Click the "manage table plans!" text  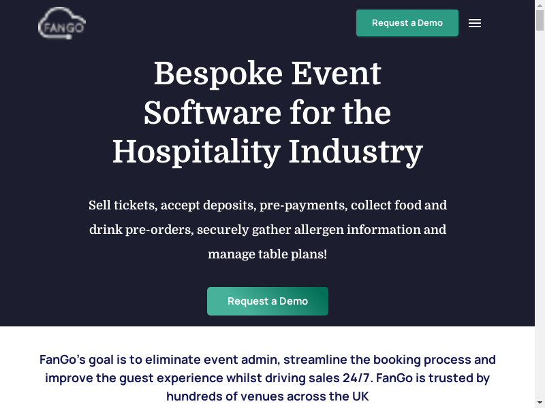[x=268, y=254]
